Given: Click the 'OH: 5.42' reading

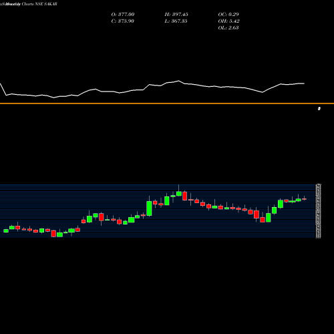Looking at the screenshot, I should click(228, 21).
